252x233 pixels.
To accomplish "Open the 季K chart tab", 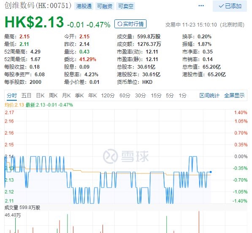I will 79,96.
